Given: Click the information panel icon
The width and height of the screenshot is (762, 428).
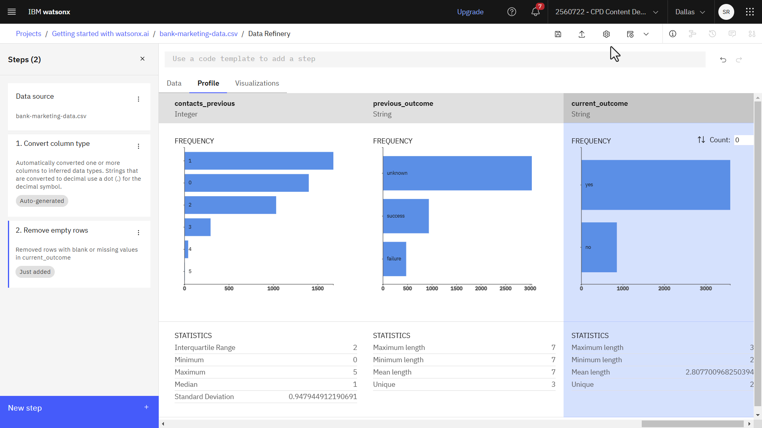Looking at the screenshot, I should coord(673,34).
